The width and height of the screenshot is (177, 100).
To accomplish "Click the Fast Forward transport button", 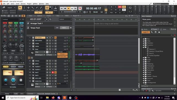I will tap(76, 8).
